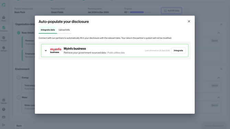Click the Autofill data button
This screenshot has height=129, width=230.
coord(172,11)
